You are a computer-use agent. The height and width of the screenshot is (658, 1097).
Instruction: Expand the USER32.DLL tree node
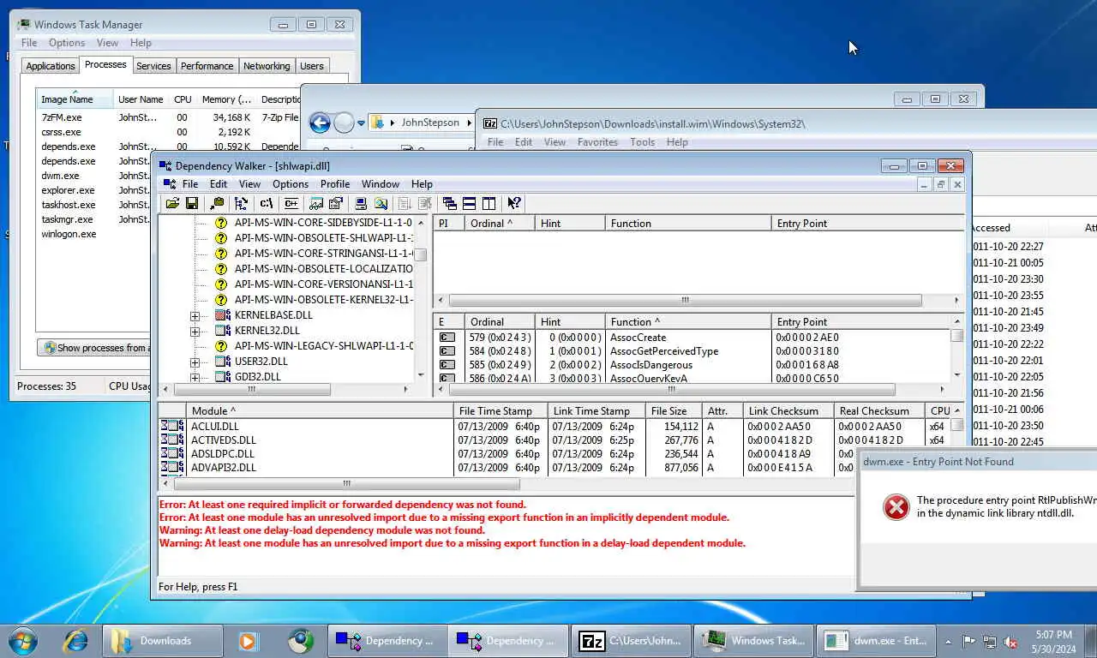click(x=195, y=362)
